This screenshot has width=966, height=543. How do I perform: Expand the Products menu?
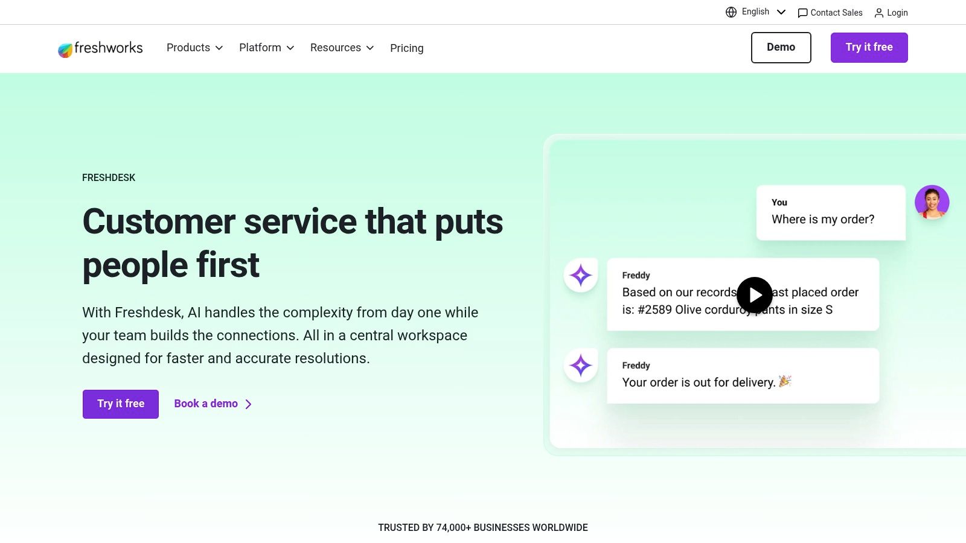coord(194,48)
